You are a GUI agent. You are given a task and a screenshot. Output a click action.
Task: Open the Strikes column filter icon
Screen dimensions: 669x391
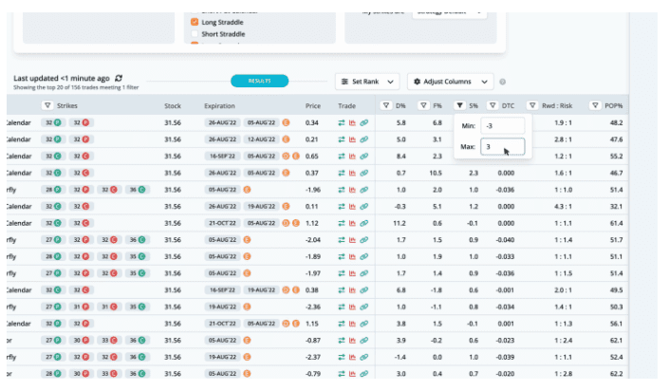click(x=47, y=105)
